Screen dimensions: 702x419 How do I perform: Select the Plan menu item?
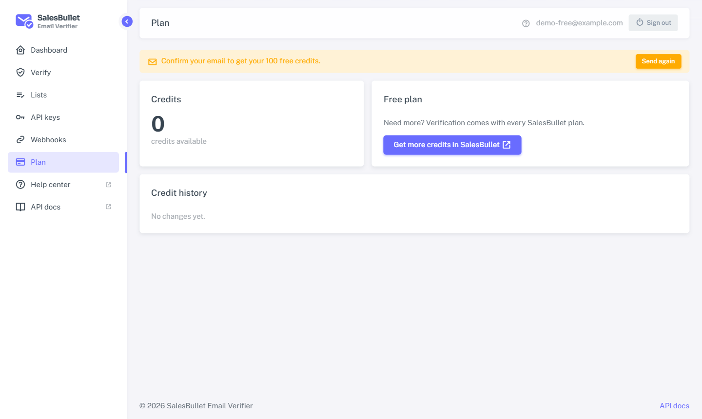[63, 162]
